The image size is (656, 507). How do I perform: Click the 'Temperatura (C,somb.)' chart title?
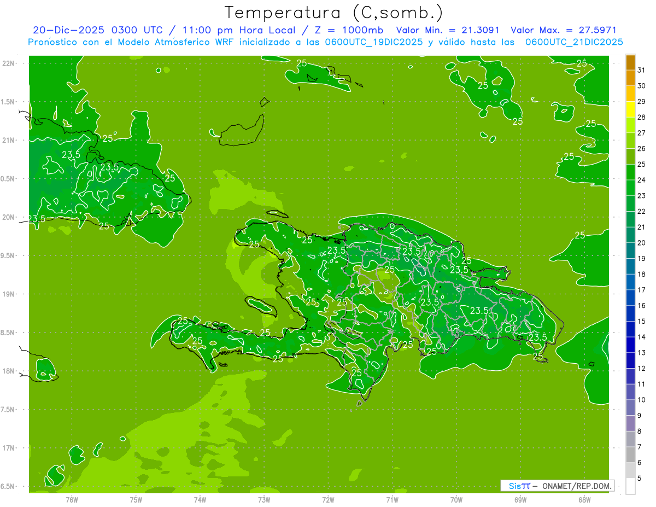pos(334,13)
